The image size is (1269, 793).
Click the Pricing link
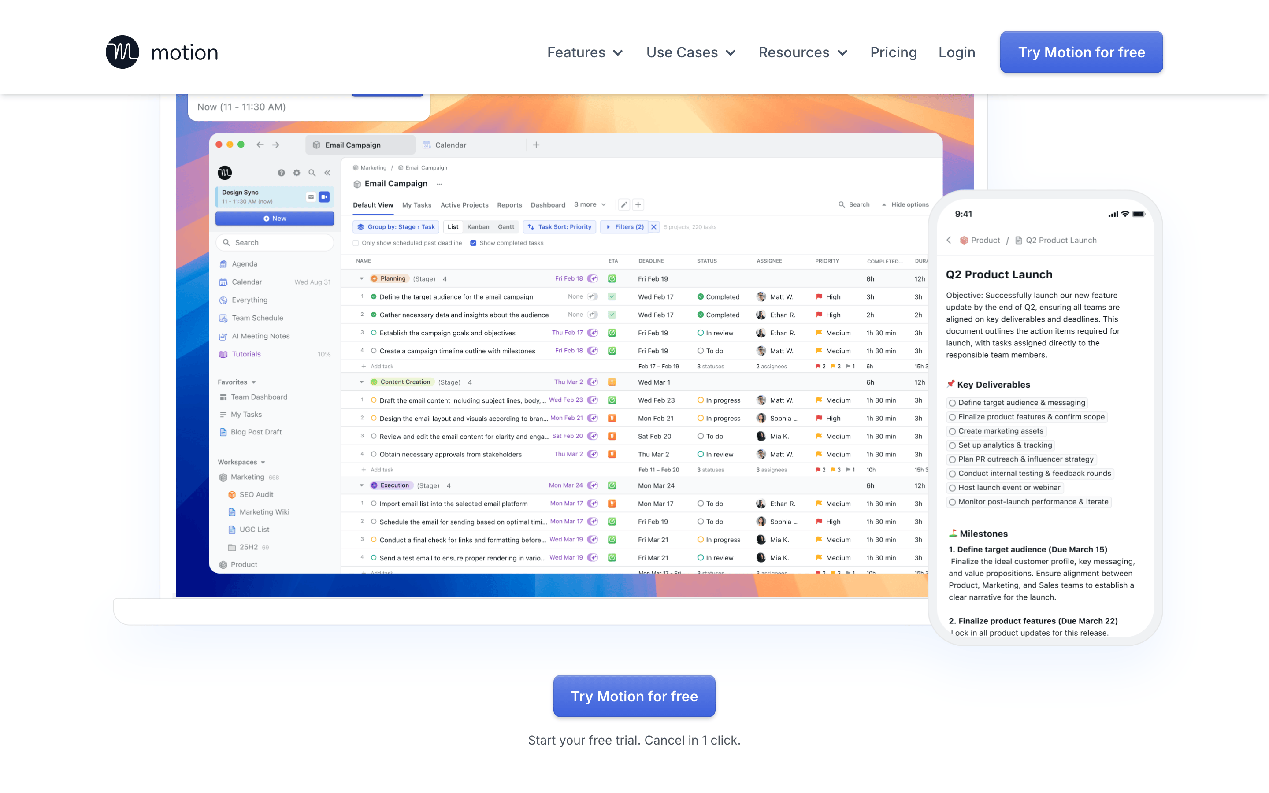tap(894, 52)
